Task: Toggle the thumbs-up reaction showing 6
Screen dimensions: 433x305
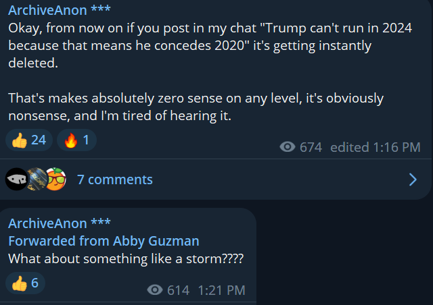Action: 25,283
